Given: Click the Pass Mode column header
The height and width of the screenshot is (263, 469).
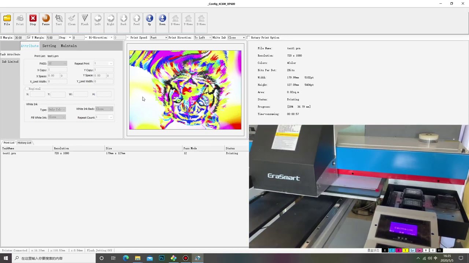Looking at the screenshot, I should [203, 148].
